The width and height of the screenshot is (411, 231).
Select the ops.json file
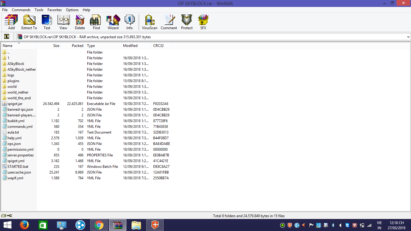(14, 144)
